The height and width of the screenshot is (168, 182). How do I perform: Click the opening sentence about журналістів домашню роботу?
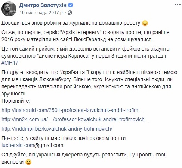(x=75, y=23)
